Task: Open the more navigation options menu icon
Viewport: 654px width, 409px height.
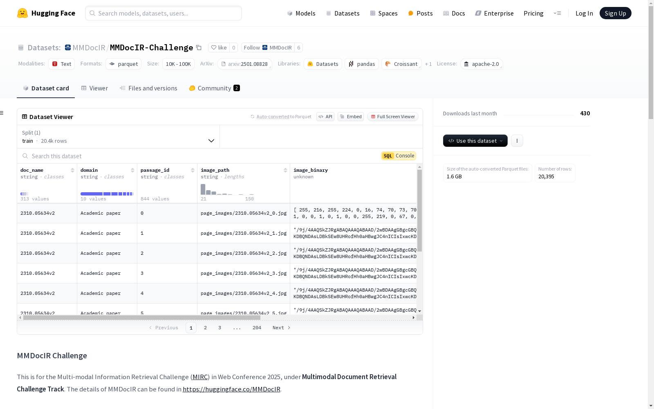Action: [557, 13]
